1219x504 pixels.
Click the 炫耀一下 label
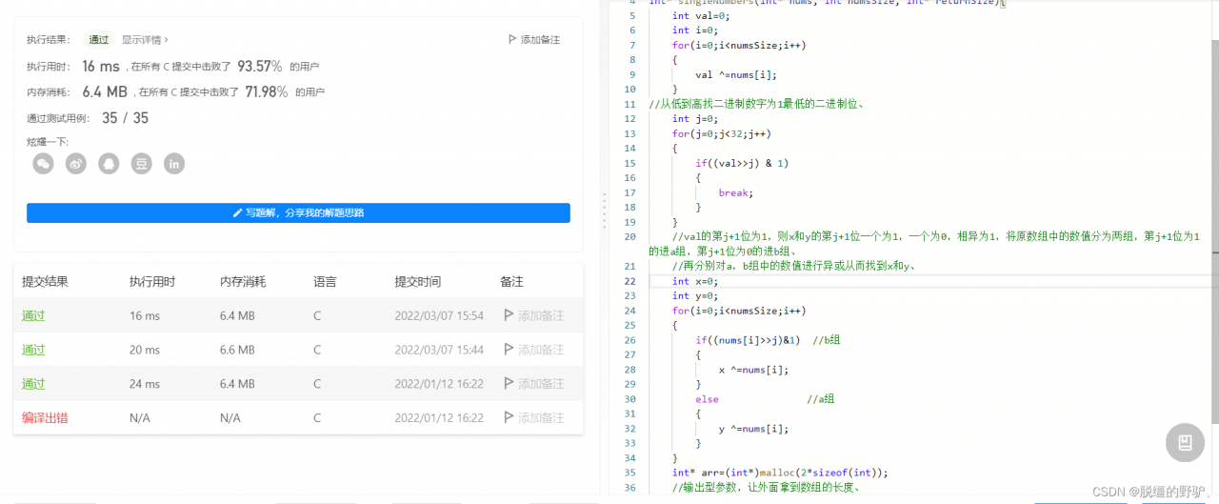48,142
